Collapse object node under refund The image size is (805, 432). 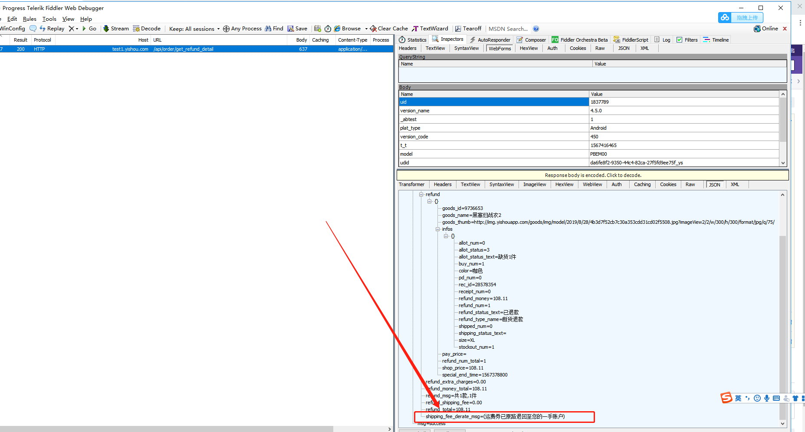click(x=429, y=201)
